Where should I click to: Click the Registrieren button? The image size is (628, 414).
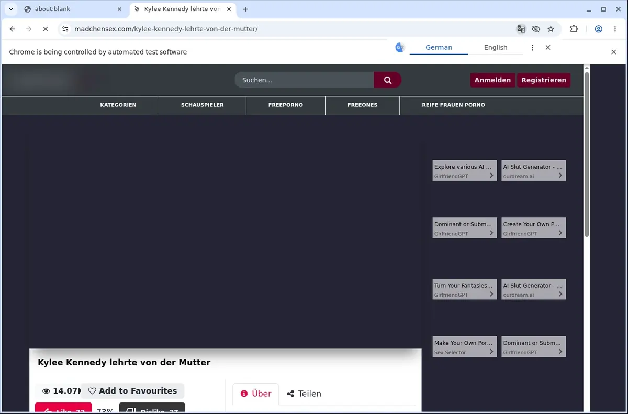544,80
